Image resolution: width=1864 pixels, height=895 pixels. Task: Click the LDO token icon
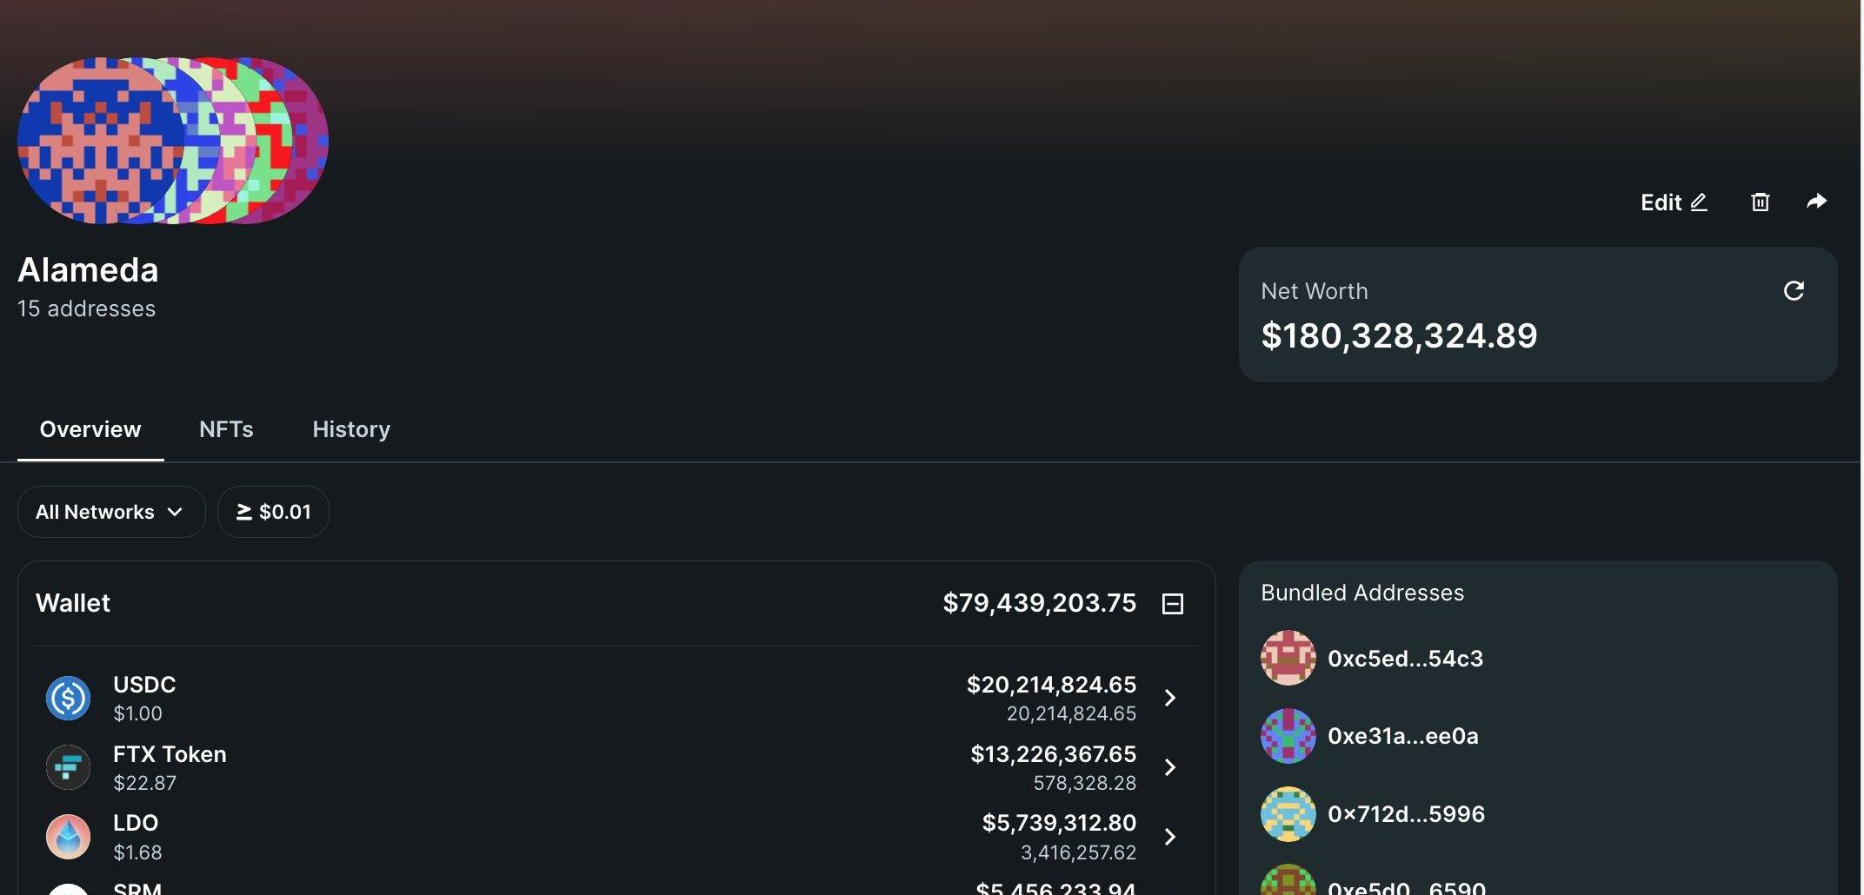point(68,837)
